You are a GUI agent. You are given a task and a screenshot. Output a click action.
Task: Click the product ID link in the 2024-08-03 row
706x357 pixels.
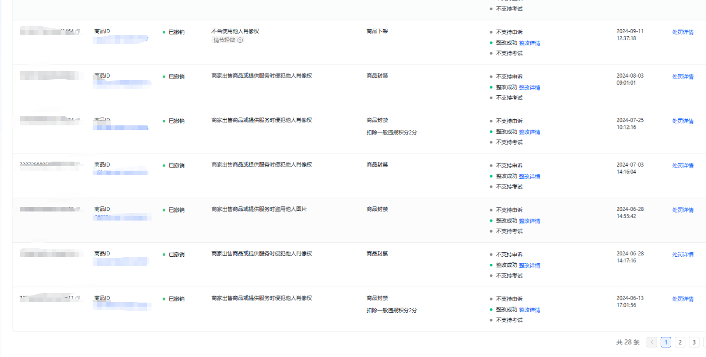(122, 84)
